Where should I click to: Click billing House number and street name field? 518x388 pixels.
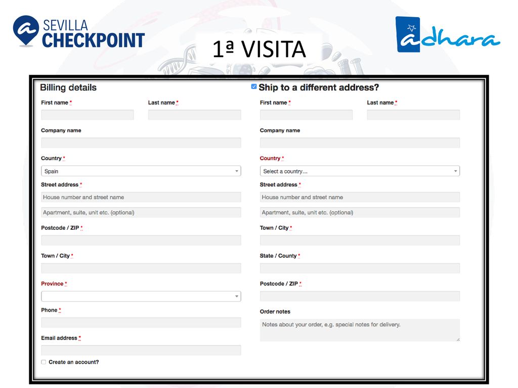coord(141,198)
